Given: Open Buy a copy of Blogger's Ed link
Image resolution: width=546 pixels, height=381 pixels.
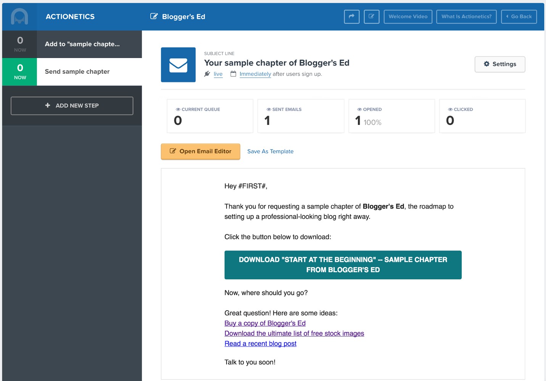Looking at the screenshot, I should click(x=265, y=323).
